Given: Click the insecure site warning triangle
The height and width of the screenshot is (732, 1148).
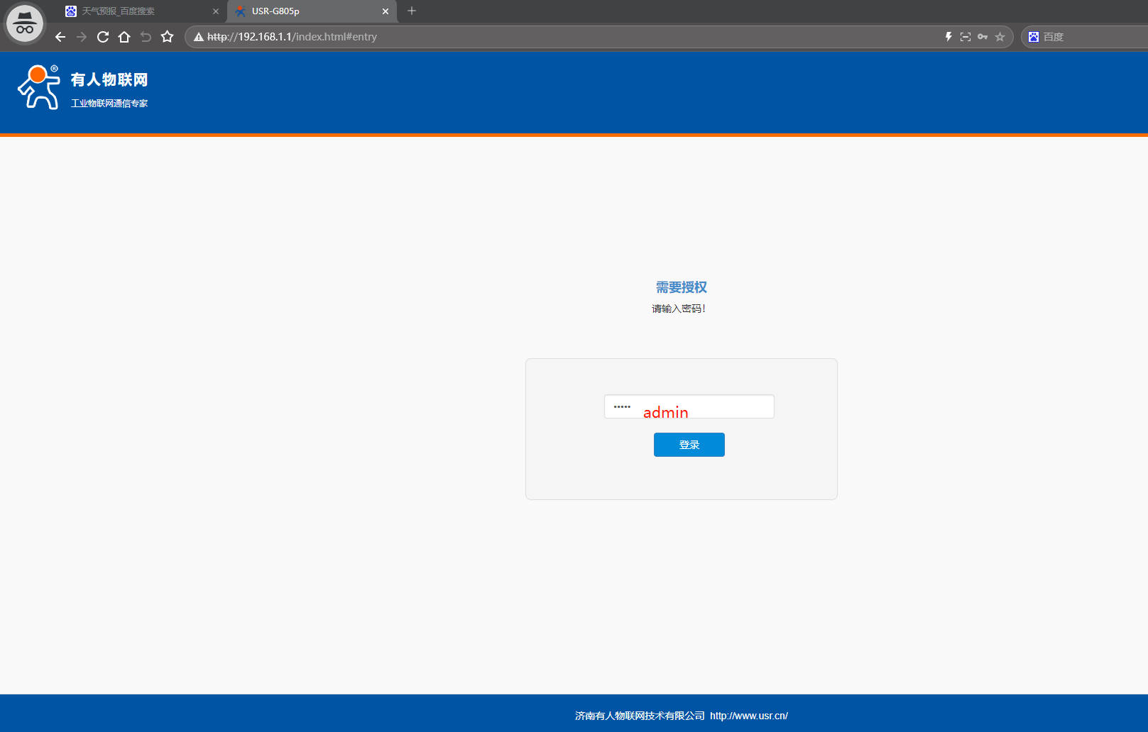Looking at the screenshot, I should coord(199,37).
